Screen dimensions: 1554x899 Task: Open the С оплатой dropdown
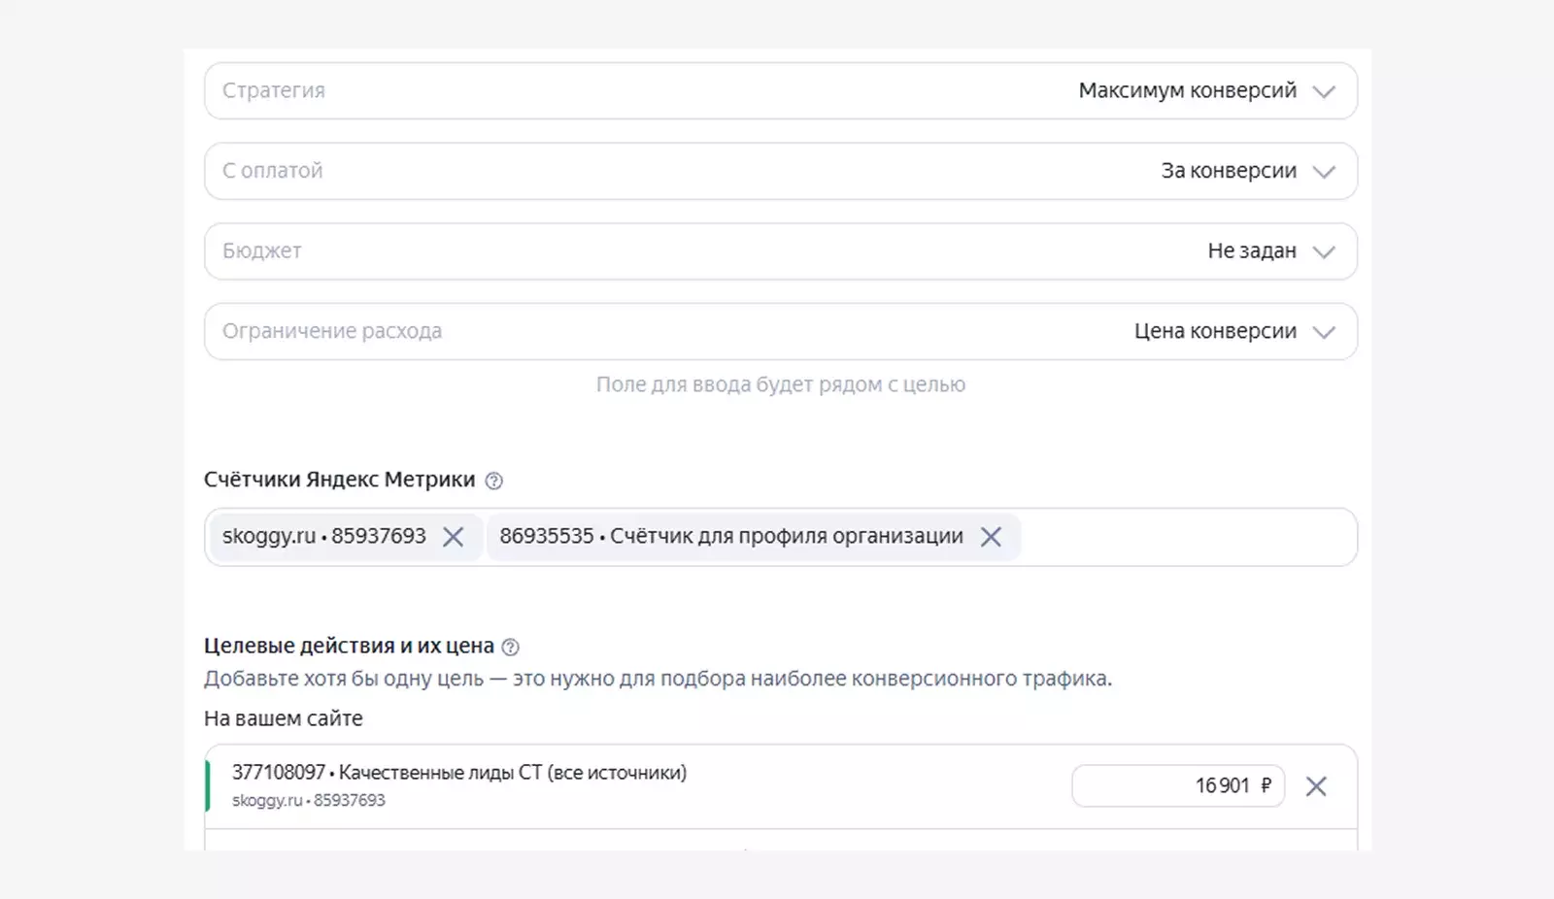pyautogui.click(x=781, y=172)
